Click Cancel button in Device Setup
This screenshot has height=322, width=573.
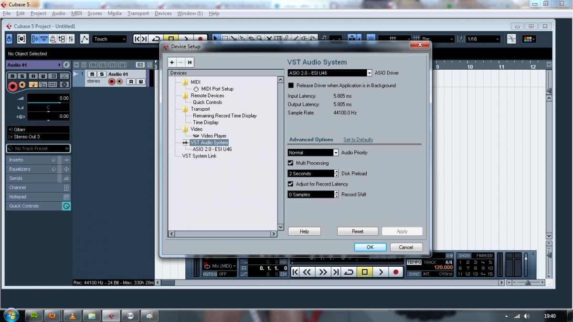[406, 247]
